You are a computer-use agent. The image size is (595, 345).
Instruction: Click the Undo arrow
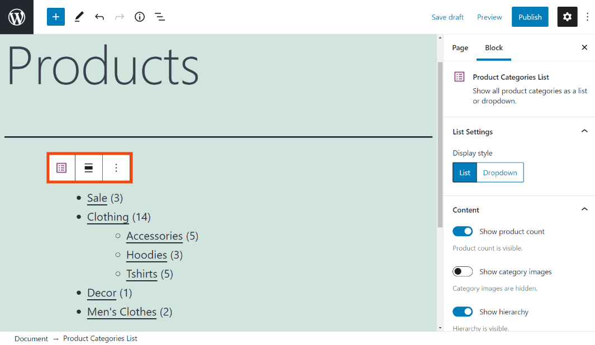[99, 17]
